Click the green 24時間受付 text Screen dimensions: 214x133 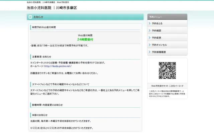(x=85, y=39)
